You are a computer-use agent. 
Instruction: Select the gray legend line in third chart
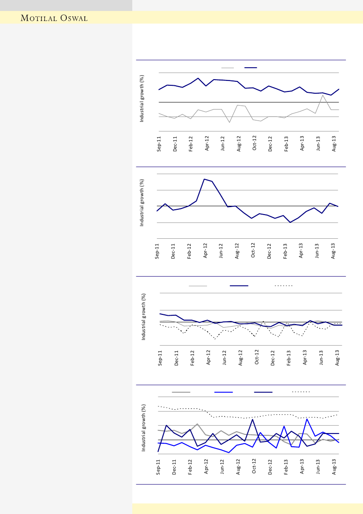[x=198, y=286]
